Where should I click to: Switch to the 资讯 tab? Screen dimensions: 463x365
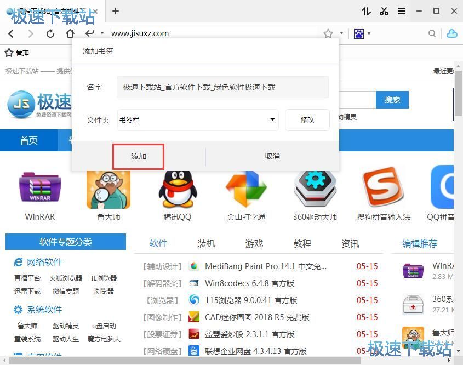tap(350, 244)
